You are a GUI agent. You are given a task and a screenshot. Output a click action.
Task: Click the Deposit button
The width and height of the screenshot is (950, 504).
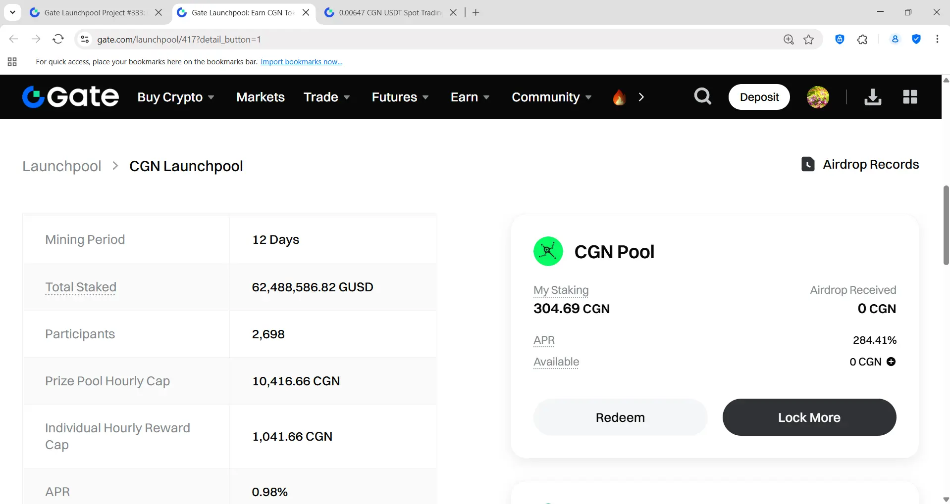click(x=759, y=97)
